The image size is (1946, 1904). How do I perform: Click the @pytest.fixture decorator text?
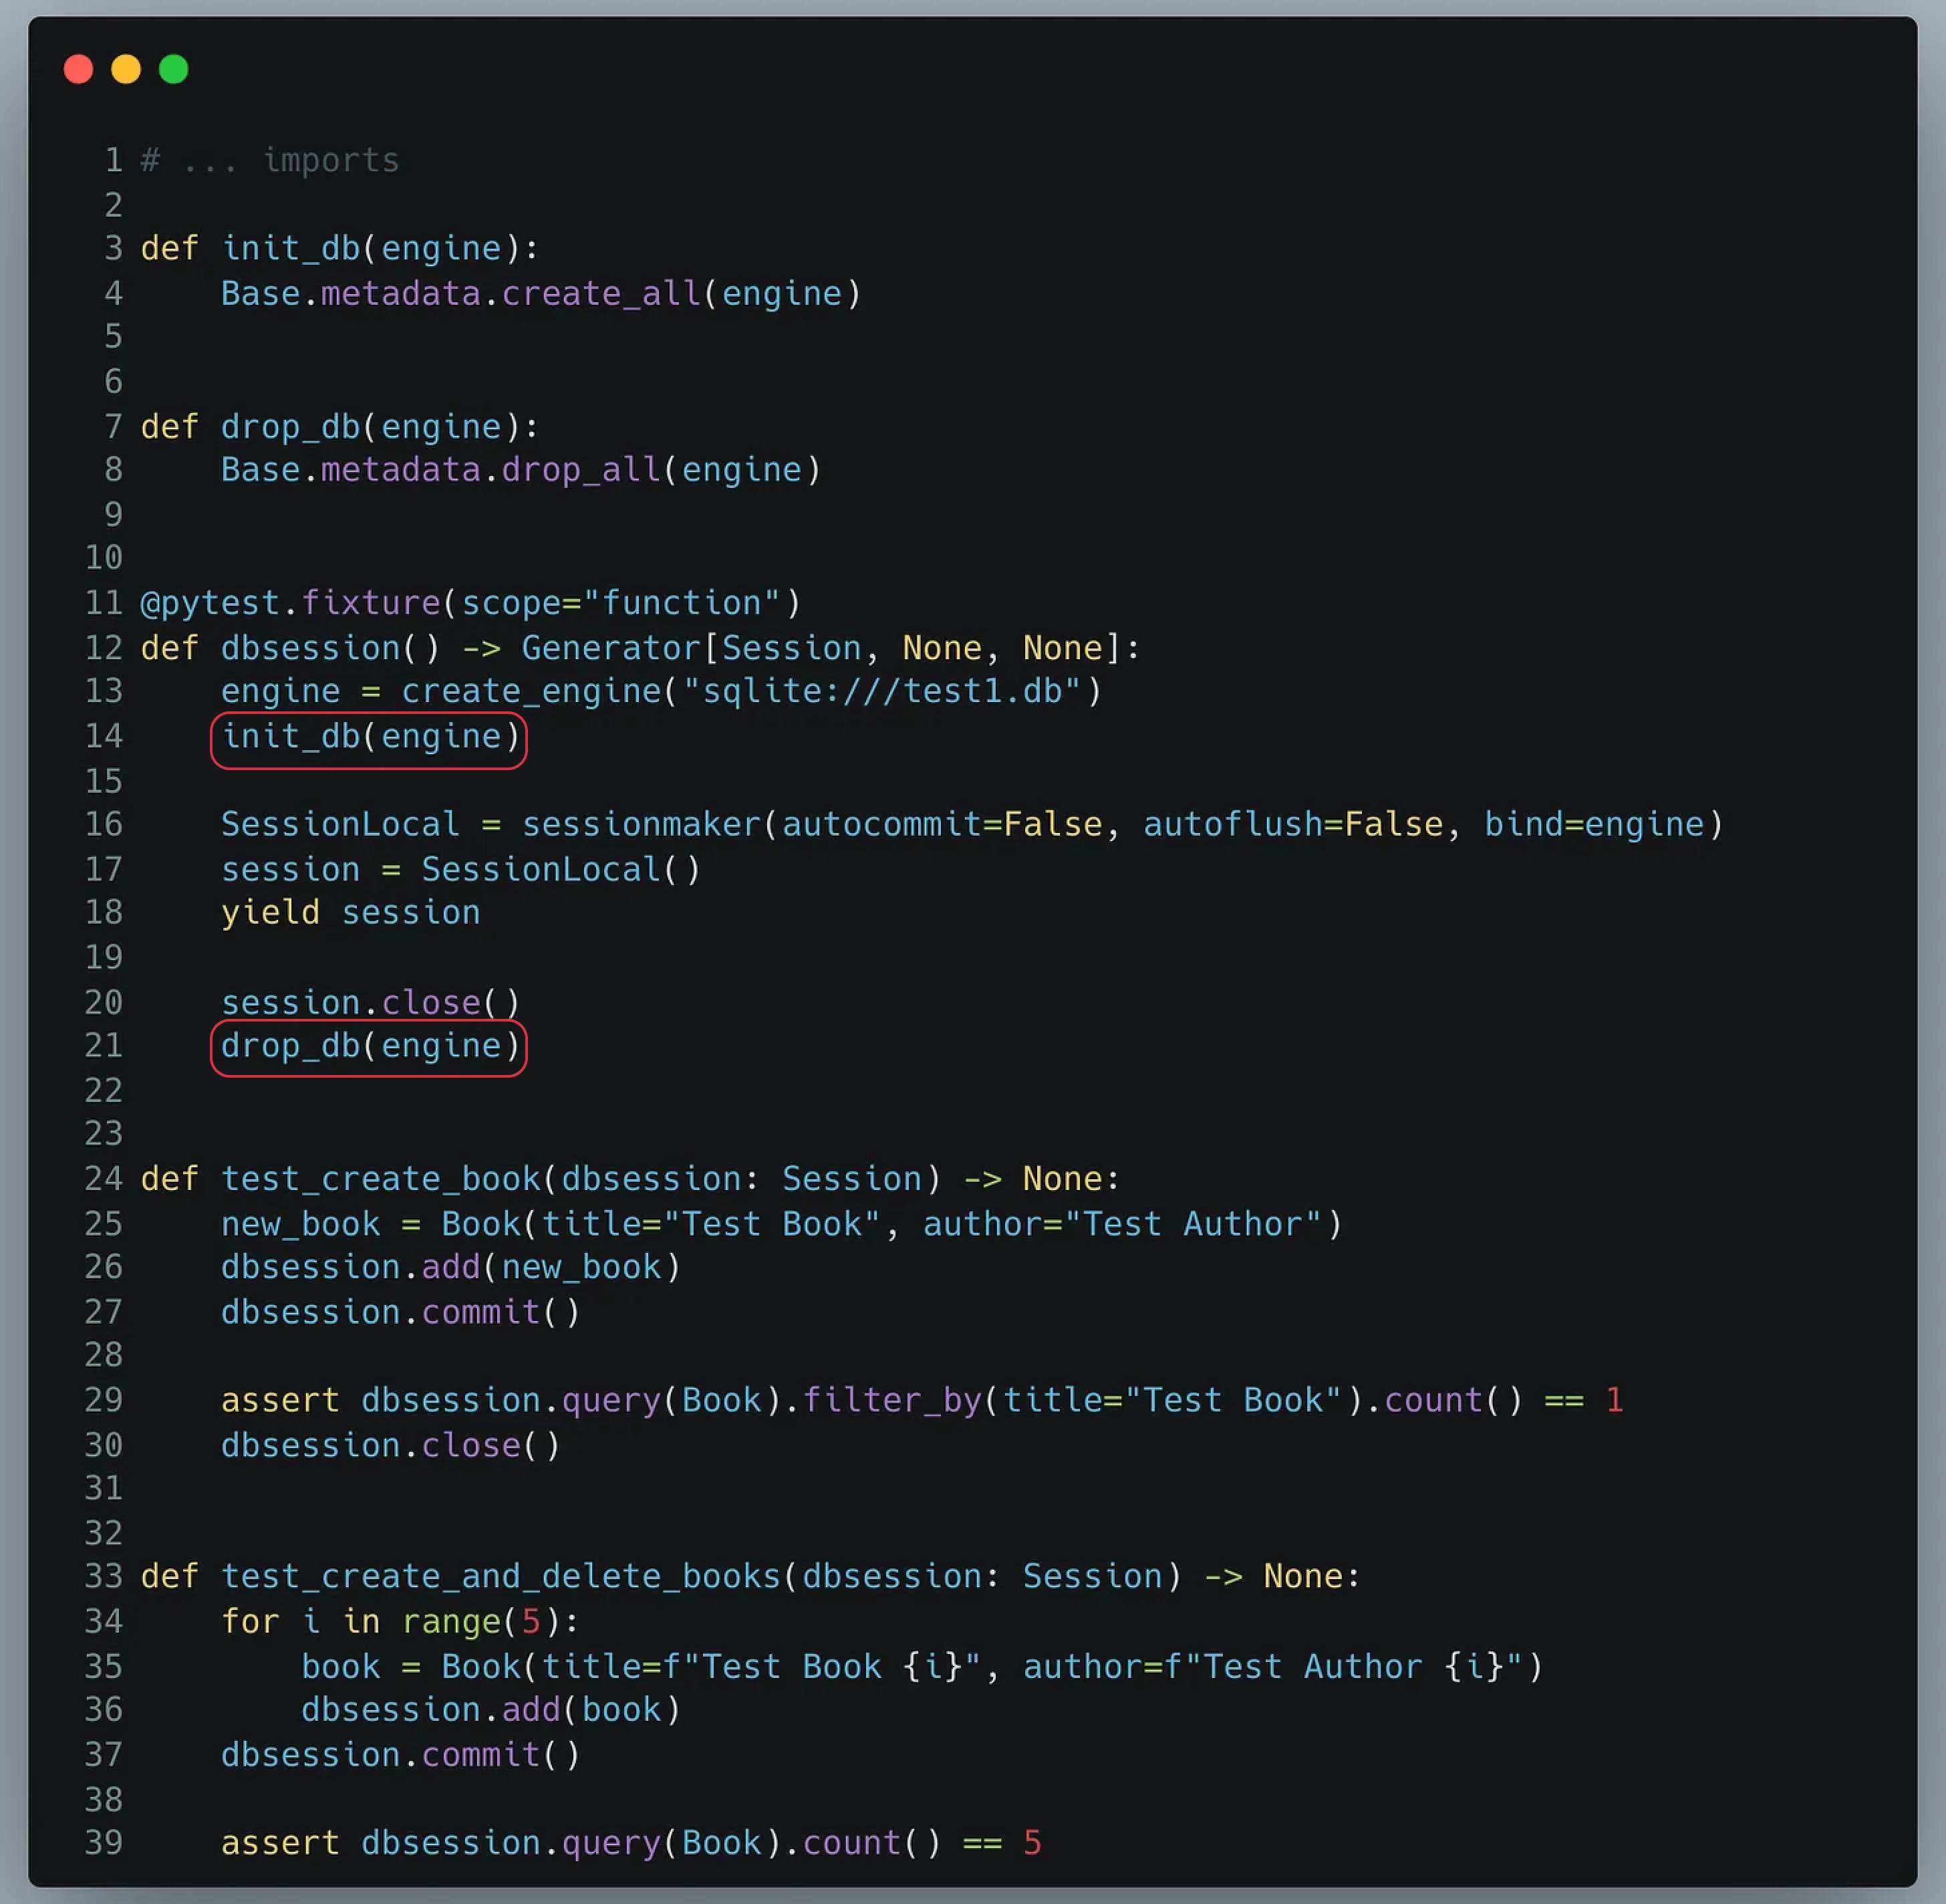click(290, 603)
